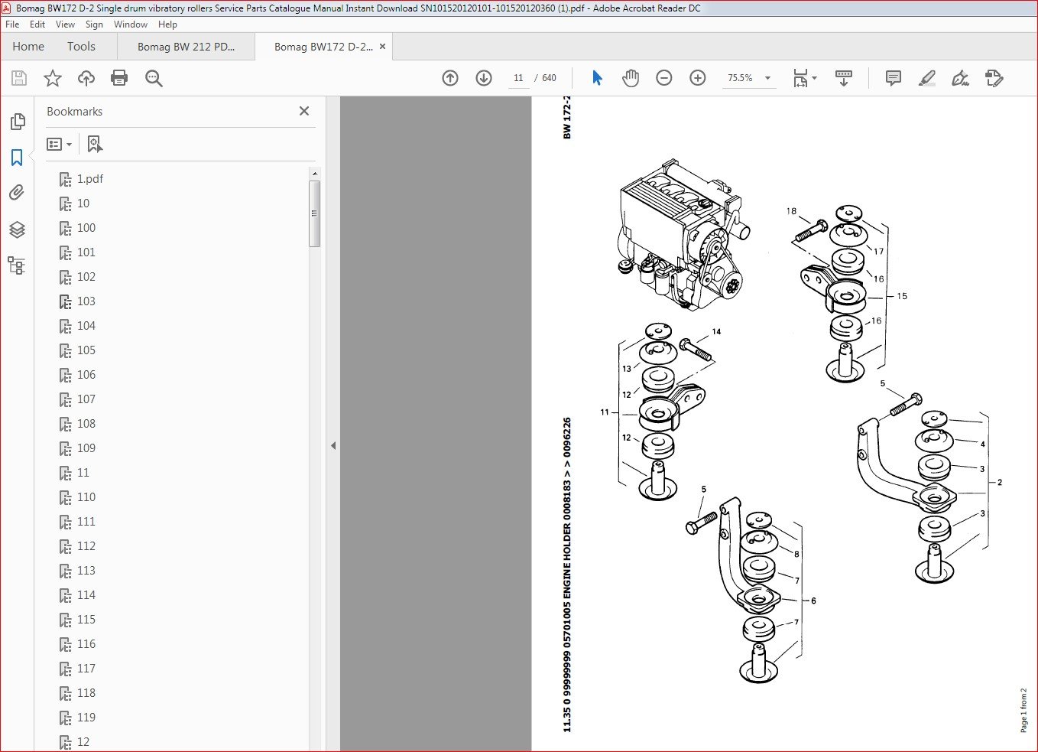Activate the hand pan tool
Image resolution: width=1038 pixels, height=752 pixels.
tap(631, 78)
